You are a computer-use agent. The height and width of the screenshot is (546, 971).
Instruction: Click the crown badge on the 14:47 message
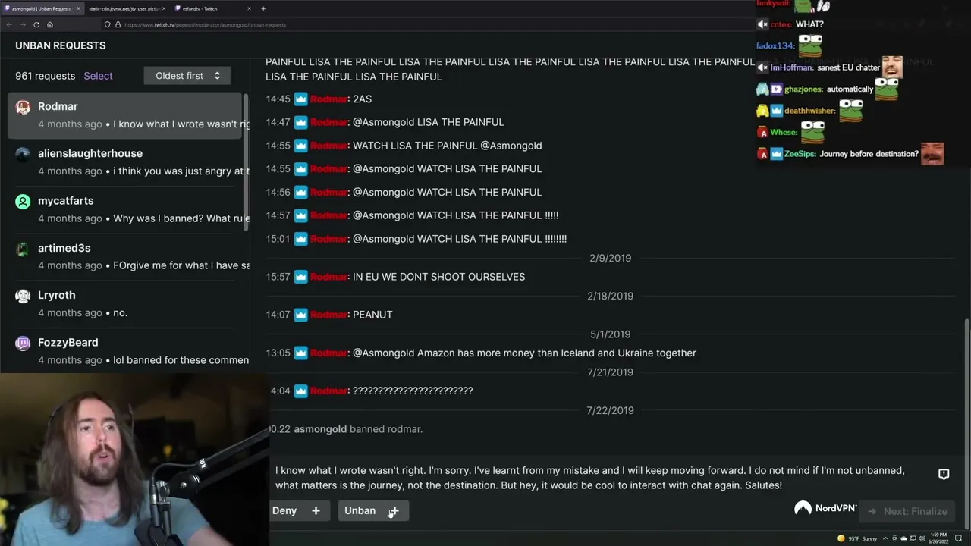tap(300, 122)
